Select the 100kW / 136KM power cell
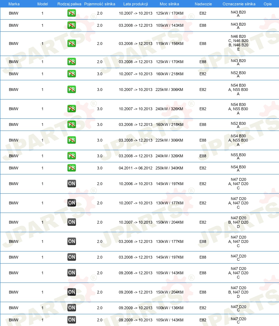The height and width of the screenshot is (326, 279). (169, 308)
